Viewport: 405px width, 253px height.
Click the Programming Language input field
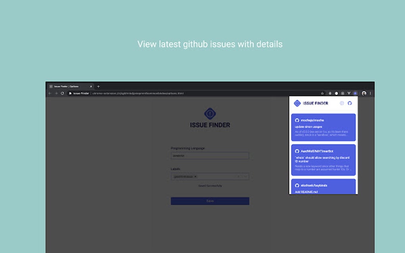tap(210, 155)
